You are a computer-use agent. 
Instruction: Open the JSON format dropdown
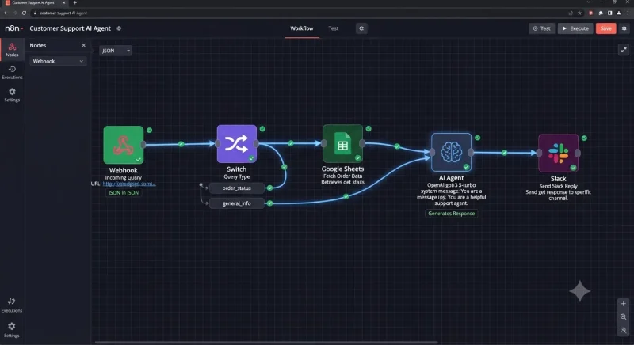click(x=116, y=51)
